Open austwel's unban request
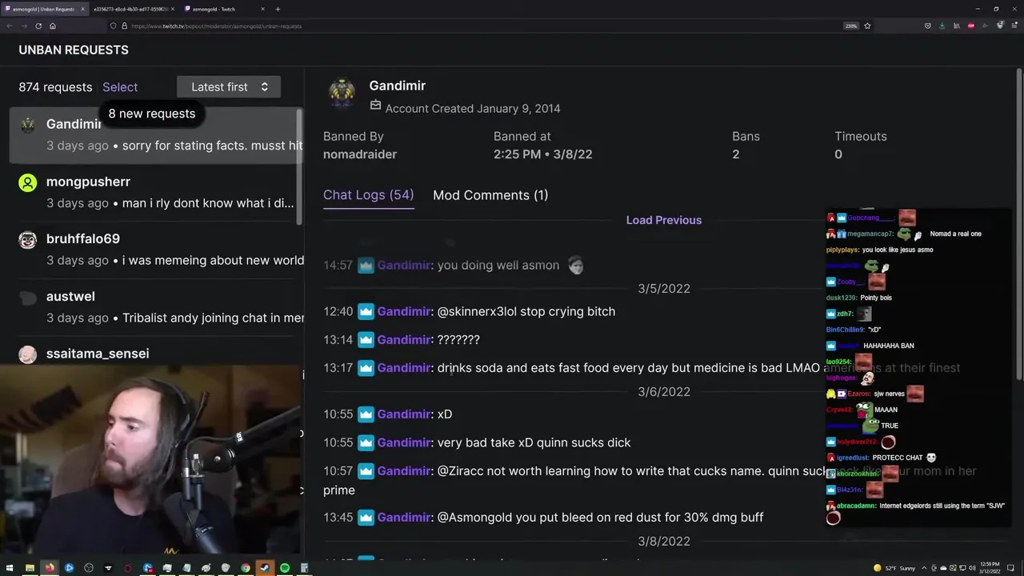 [x=156, y=307]
